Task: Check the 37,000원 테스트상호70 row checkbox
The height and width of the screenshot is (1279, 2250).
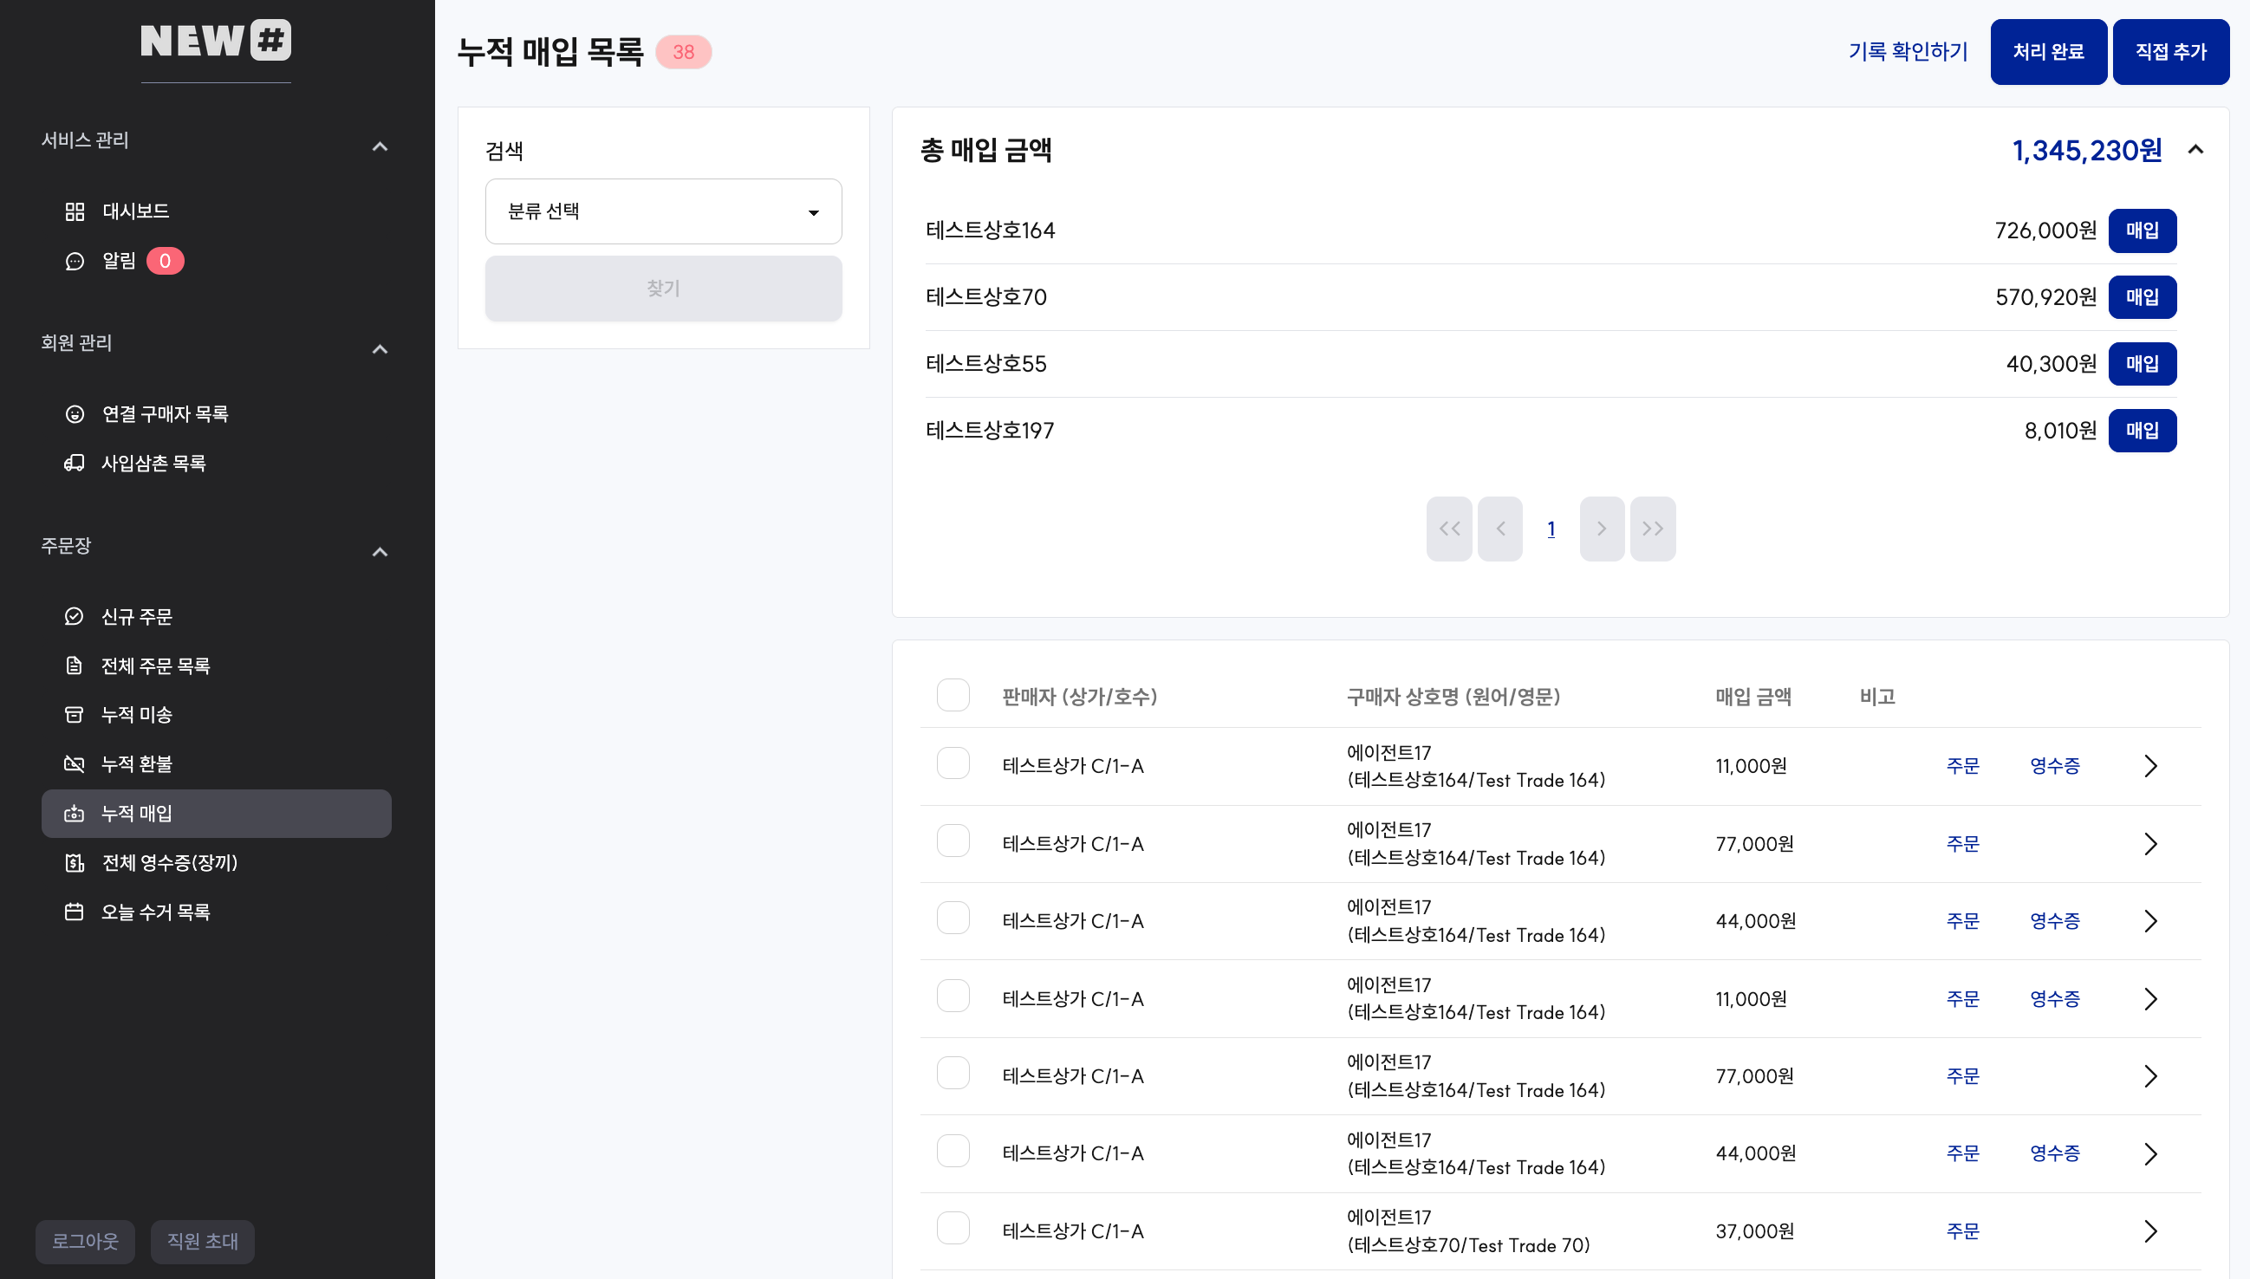Action: click(953, 1228)
